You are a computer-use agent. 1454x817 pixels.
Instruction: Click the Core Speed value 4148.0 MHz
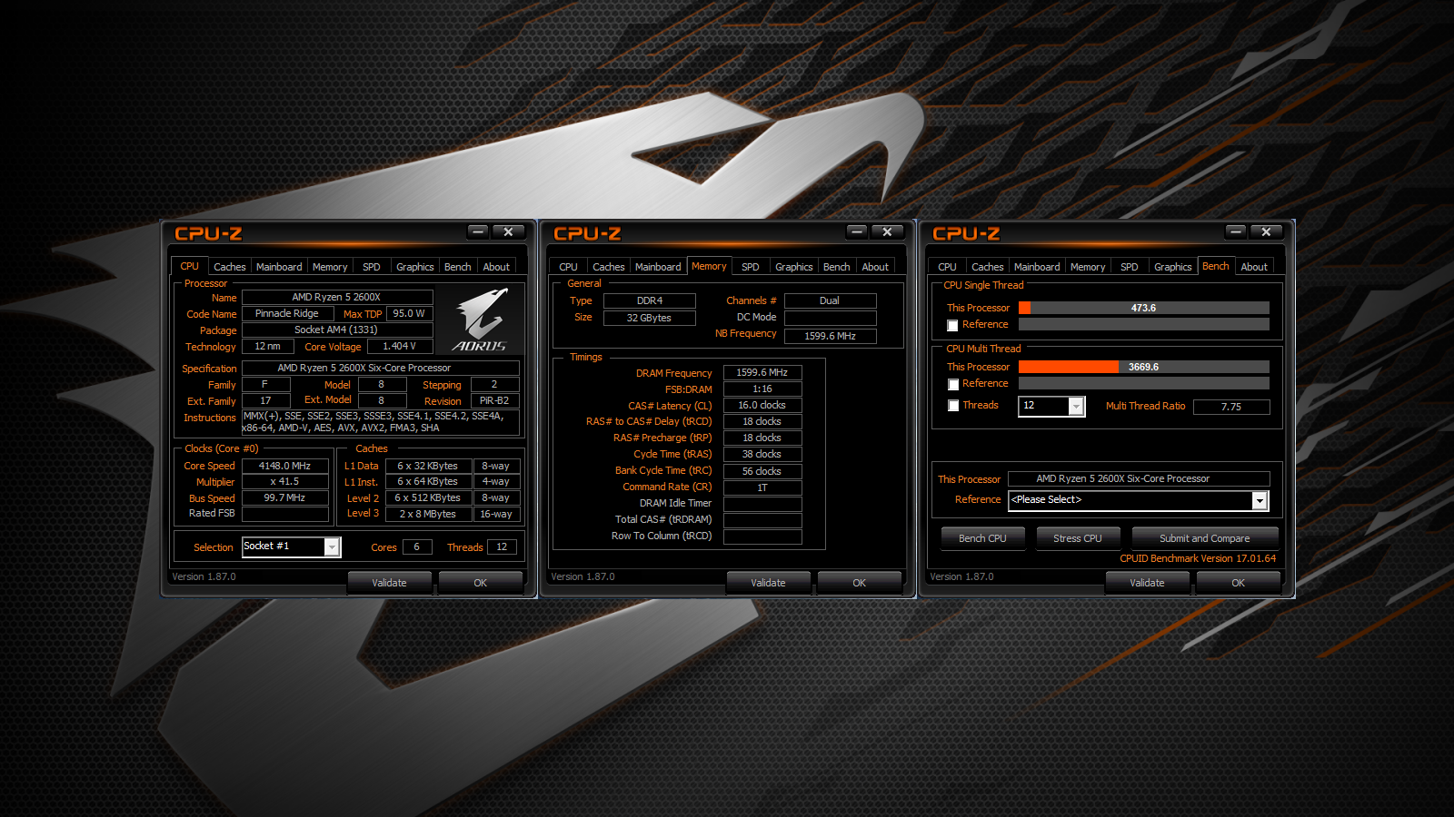tap(285, 466)
